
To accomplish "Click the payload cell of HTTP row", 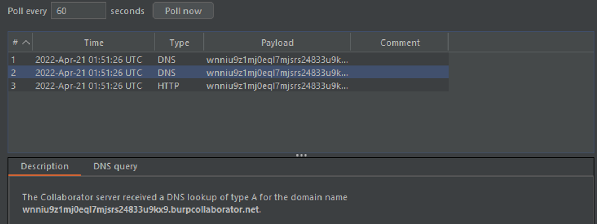I will 277,86.
